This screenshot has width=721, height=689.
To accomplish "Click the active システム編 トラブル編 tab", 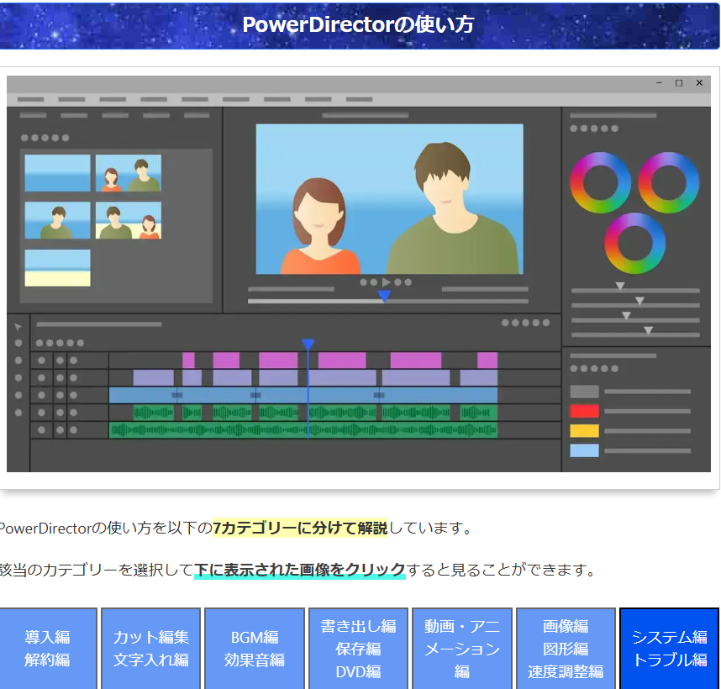I will pyautogui.click(x=670, y=649).
